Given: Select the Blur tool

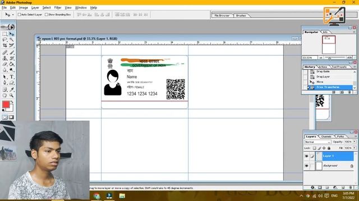Looking at the screenshot, I should pos(4,70).
